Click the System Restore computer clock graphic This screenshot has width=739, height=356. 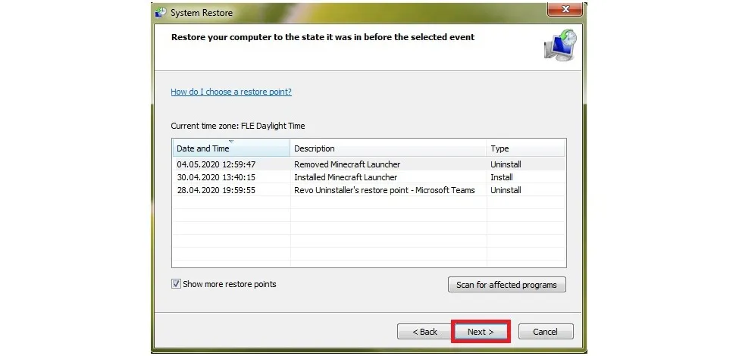(560, 45)
